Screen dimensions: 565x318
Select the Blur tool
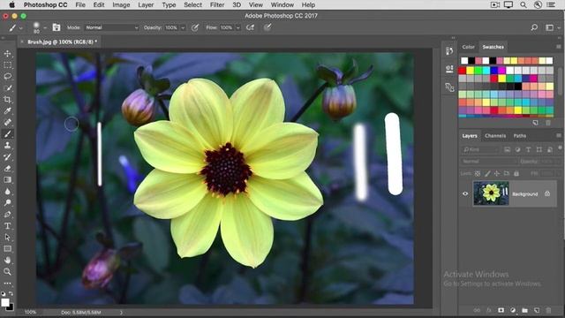click(x=8, y=192)
